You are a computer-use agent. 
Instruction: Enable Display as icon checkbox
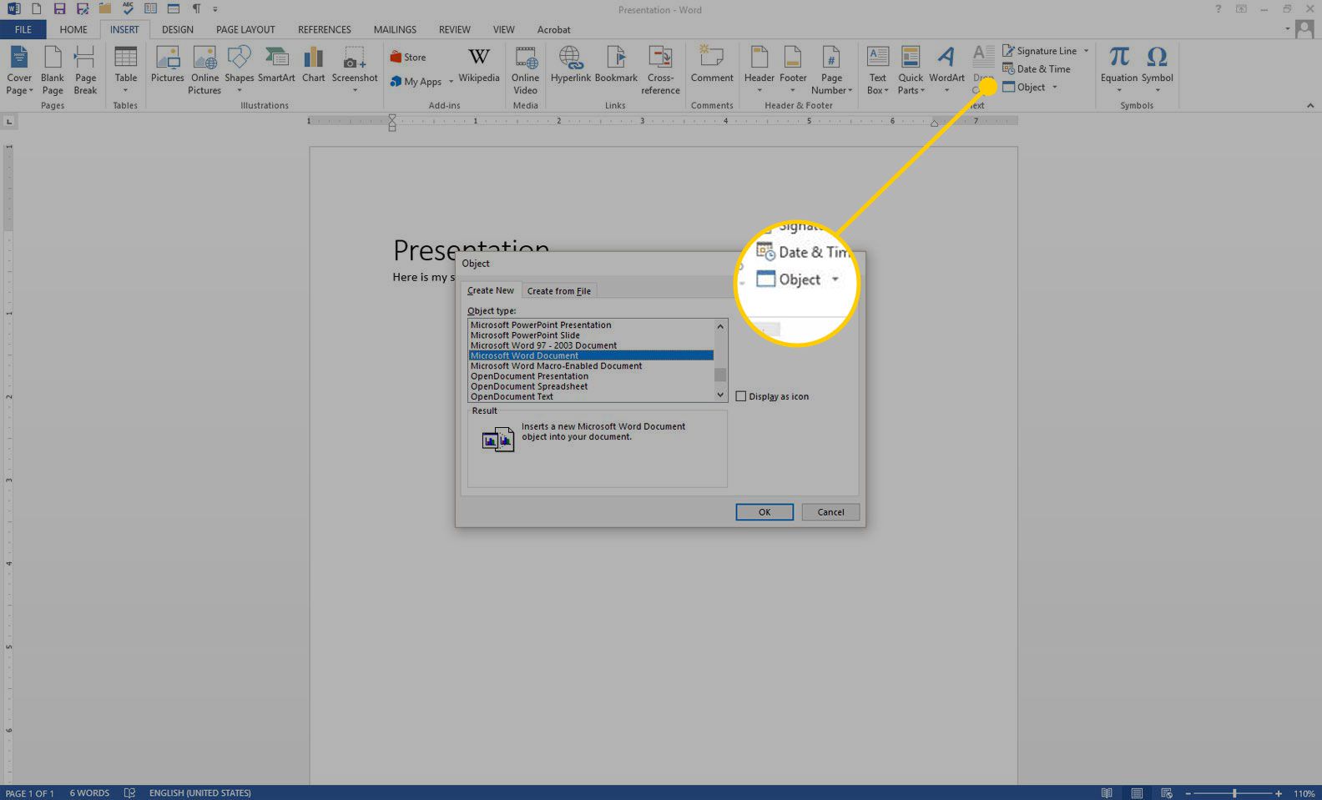point(741,396)
